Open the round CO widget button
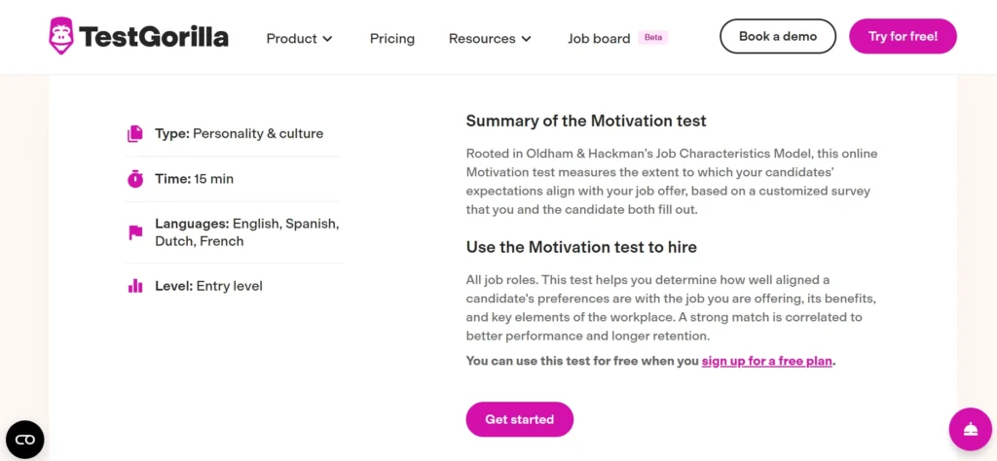Image resolution: width=997 pixels, height=461 pixels. [x=25, y=440]
